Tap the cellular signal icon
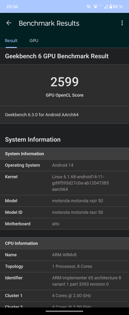Image resolution: width=129 pixels, height=315 pixels. (x=106, y=7)
